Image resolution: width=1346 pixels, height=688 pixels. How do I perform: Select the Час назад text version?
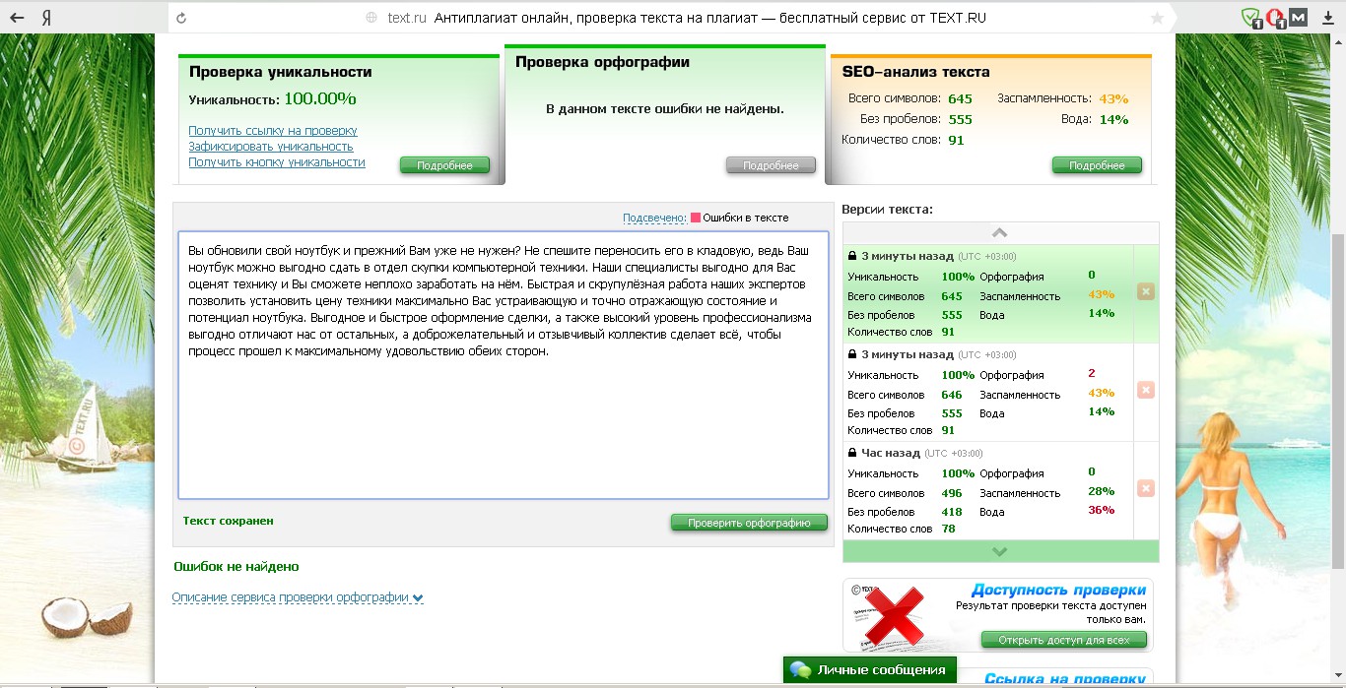(988, 490)
